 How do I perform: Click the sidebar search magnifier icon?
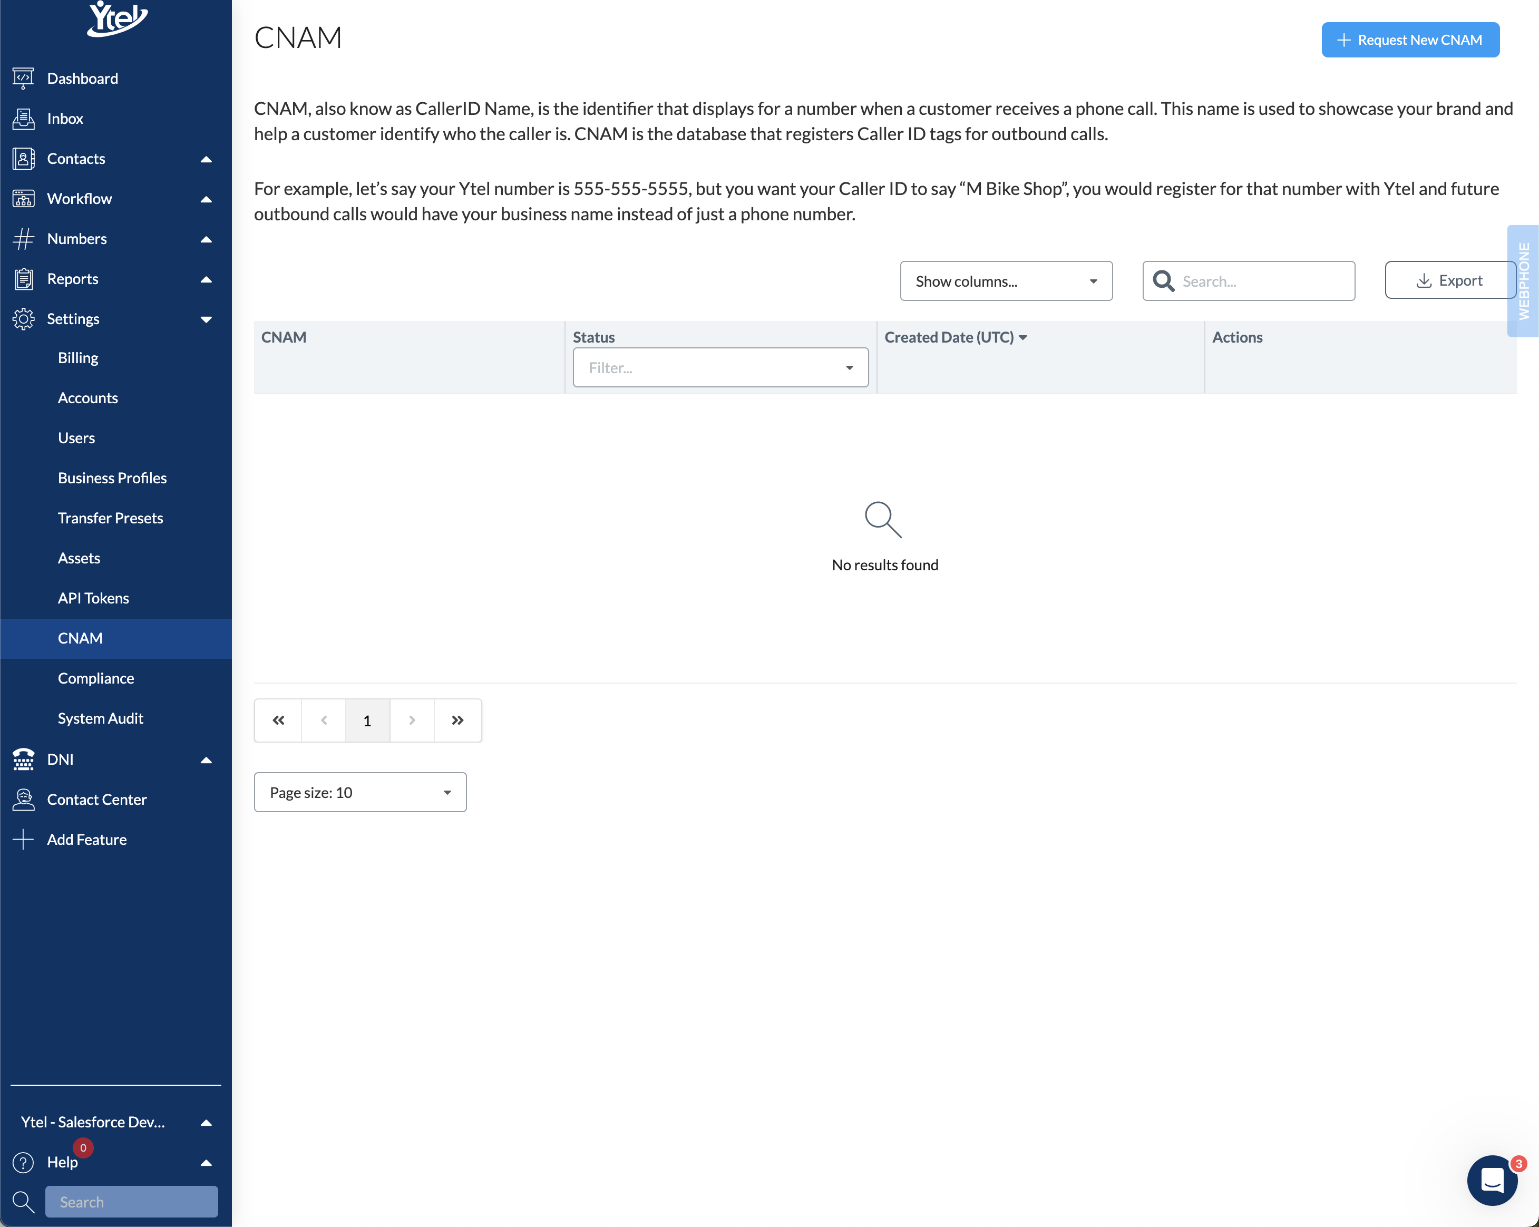click(x=23, y=1202)
